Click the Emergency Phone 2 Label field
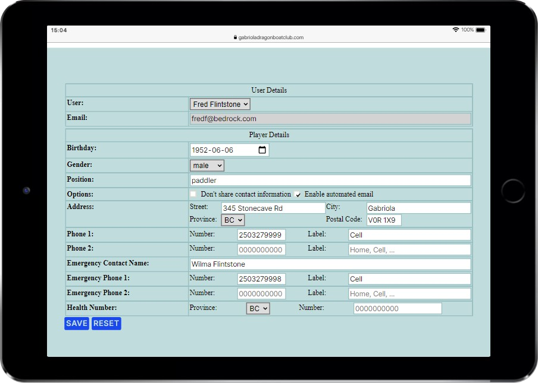The height and width of the screenshot is (383, 538). click(x=409, y=294)
